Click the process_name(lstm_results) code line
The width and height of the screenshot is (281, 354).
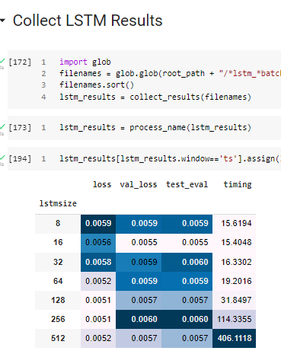pyautogui.click(x=155, y=127)
